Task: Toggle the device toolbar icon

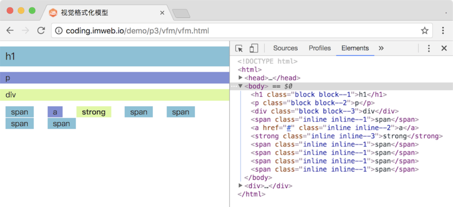Action: (x=254, y=48)
